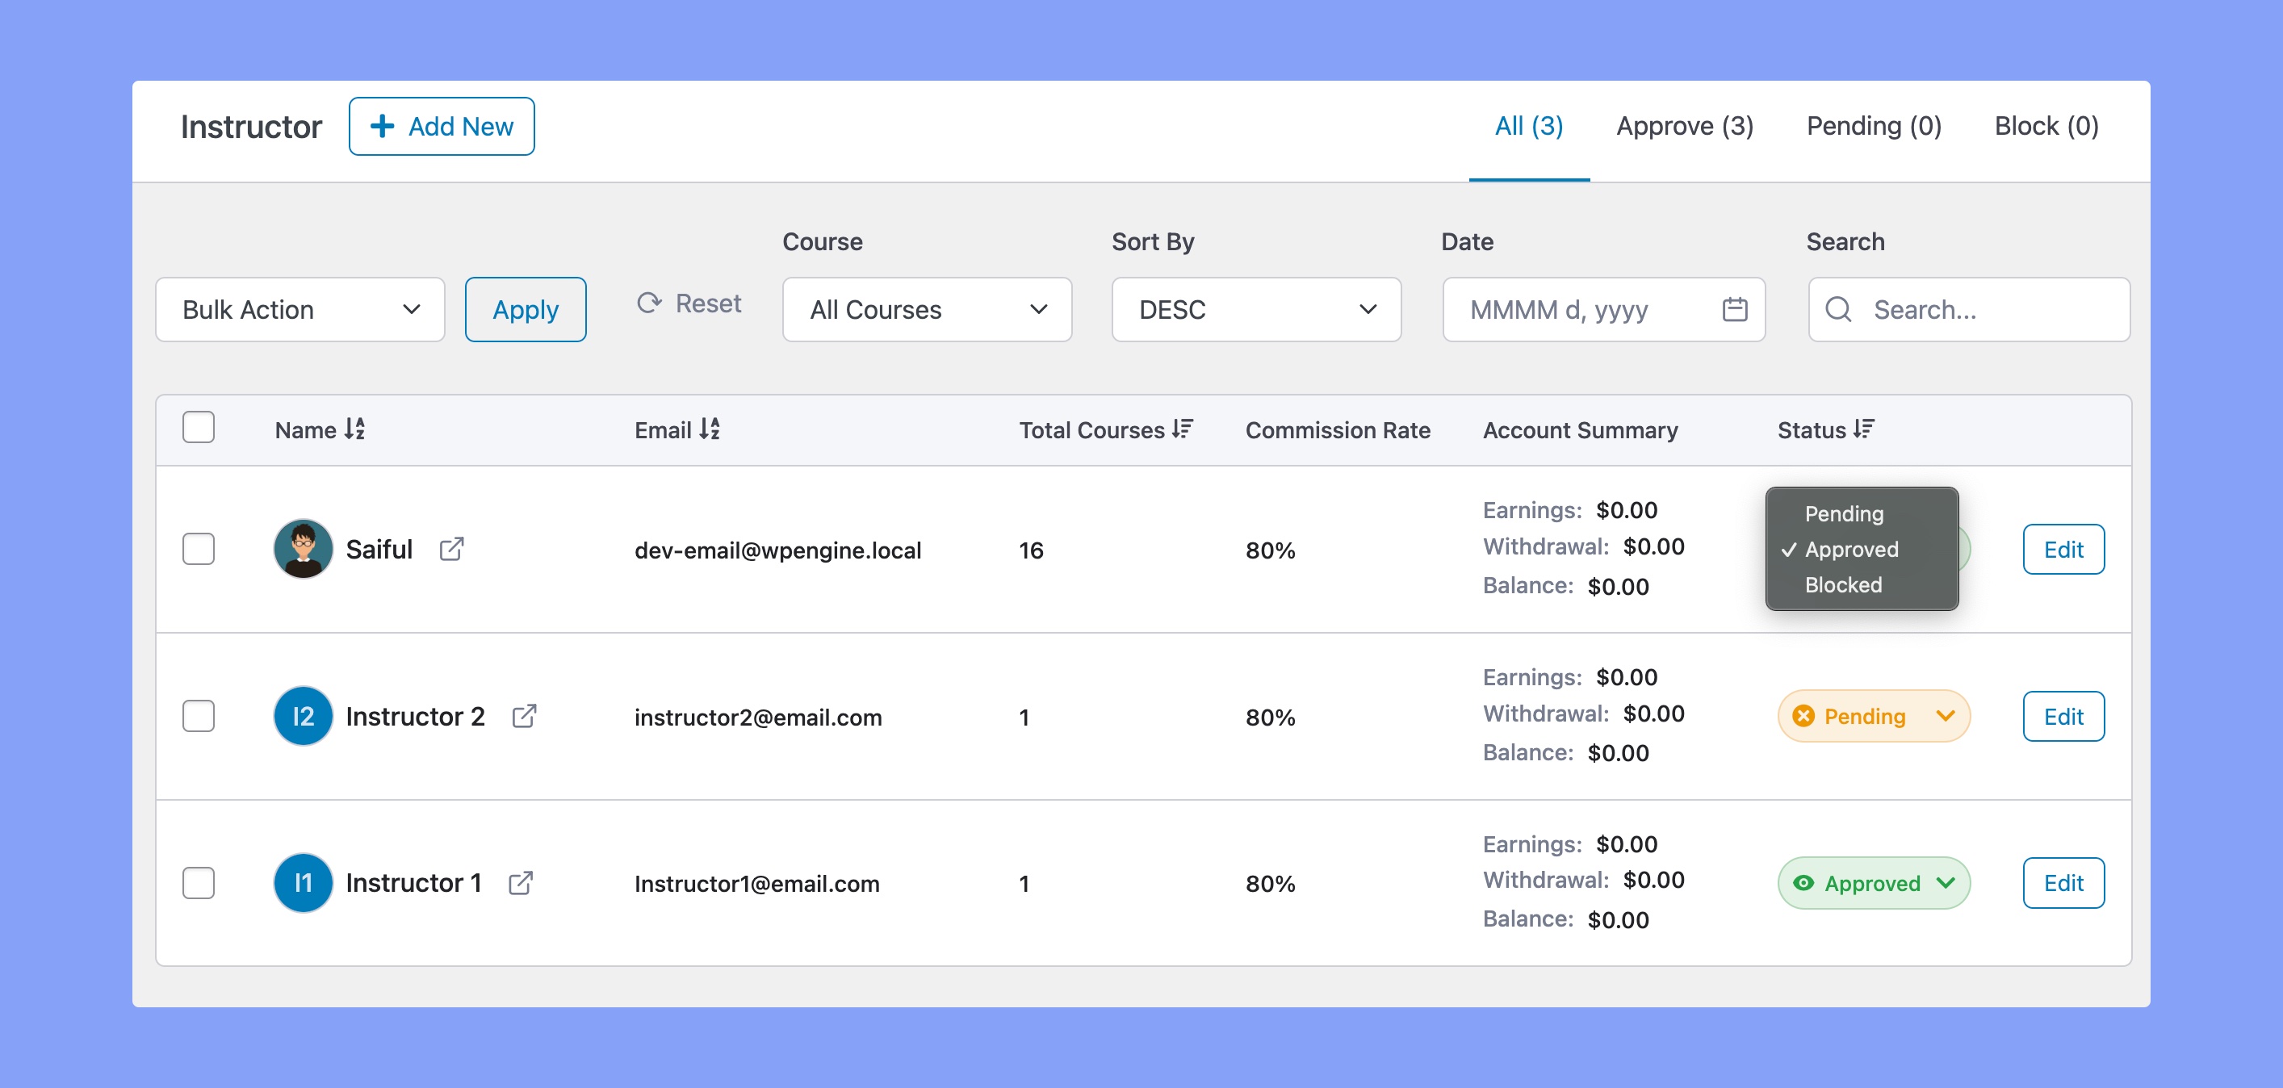Sort by Email using A-Z sort icon
2283x1088 pixels.
tap(709, 429)
